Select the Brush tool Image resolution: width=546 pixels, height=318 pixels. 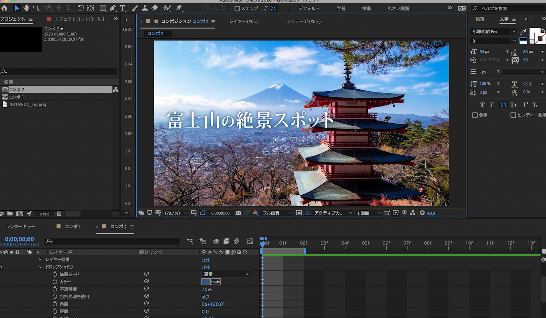[135, 8]
